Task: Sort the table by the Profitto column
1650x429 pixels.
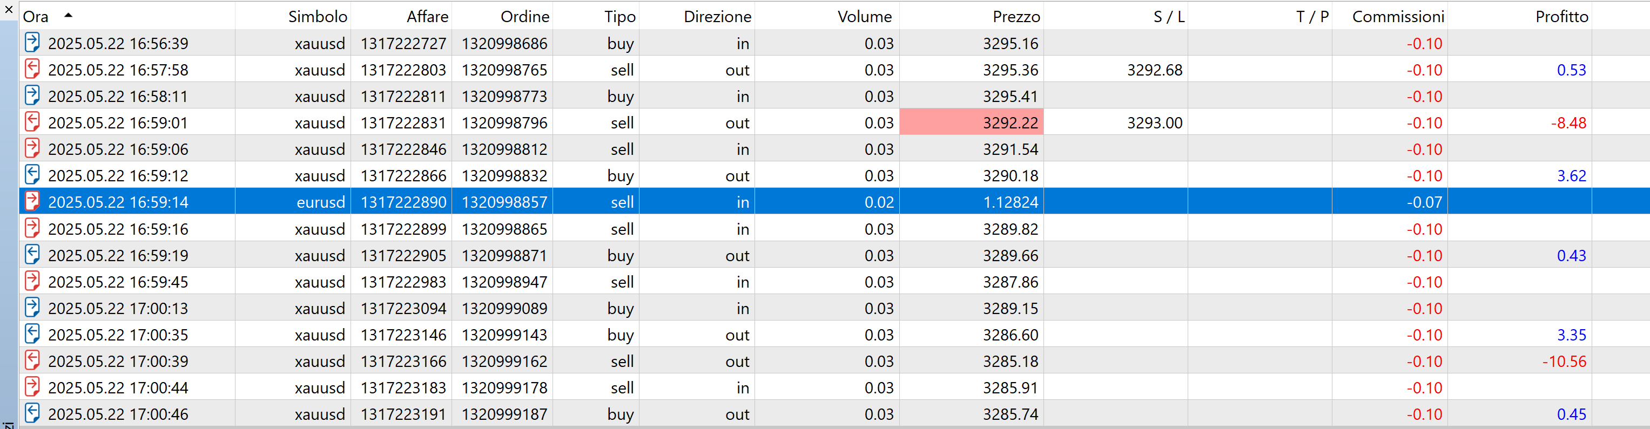Action: click(1561, 17)
